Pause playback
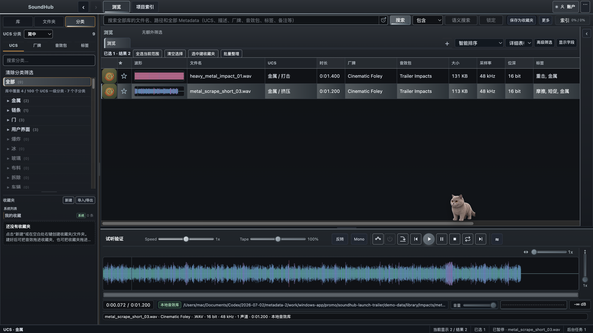 [442, 239]
